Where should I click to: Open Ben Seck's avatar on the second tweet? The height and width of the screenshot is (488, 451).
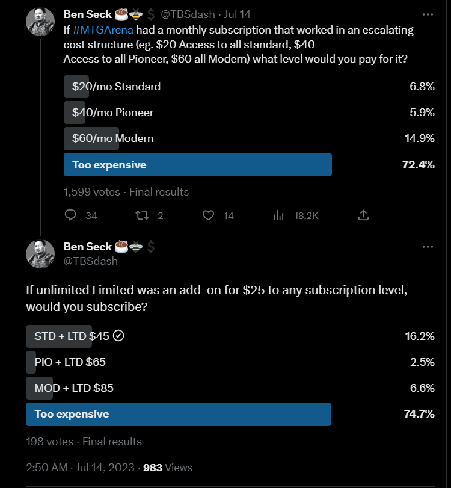pyautogui.click(x=40, y=253)
